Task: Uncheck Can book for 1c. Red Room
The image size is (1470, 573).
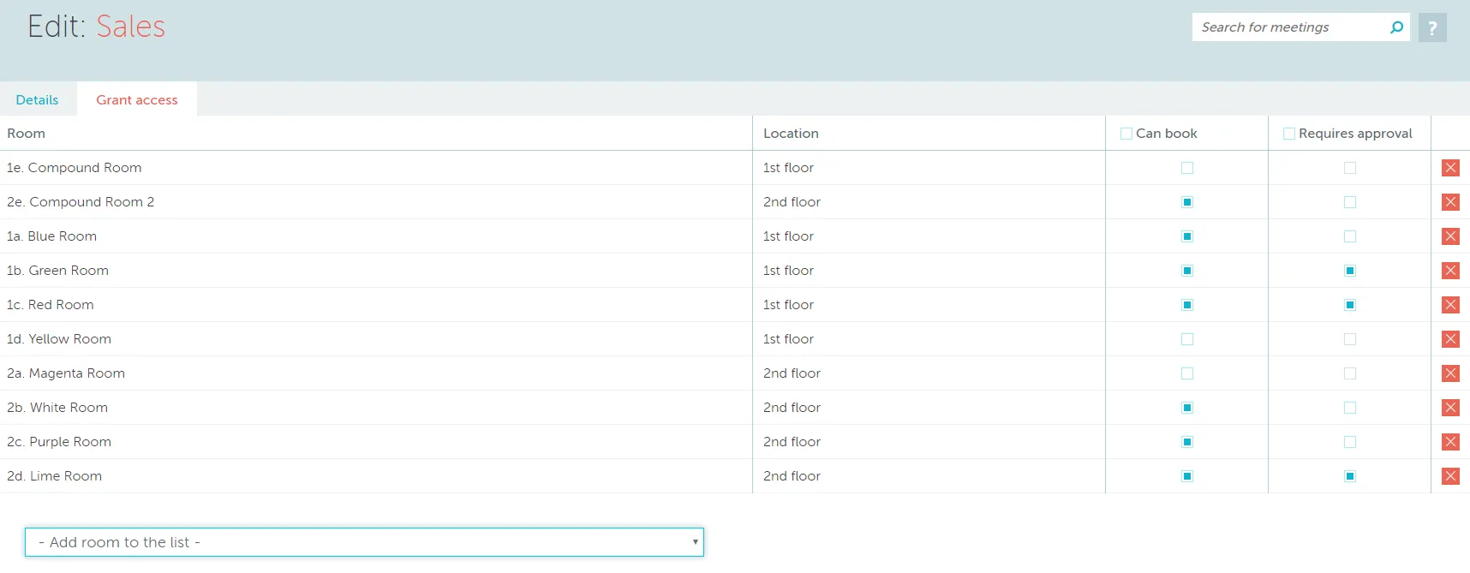Action: (1187, 305)
